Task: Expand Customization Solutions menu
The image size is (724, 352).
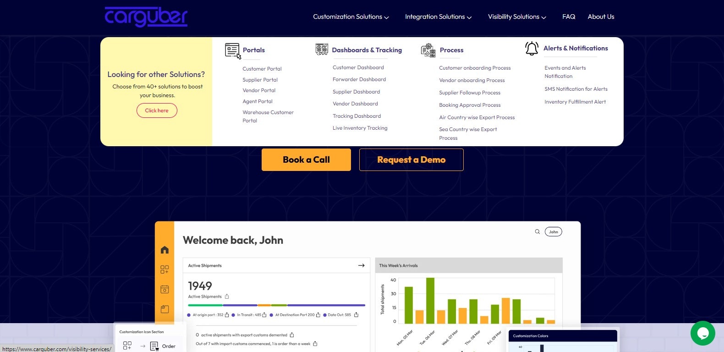Action: click(351, 17)
